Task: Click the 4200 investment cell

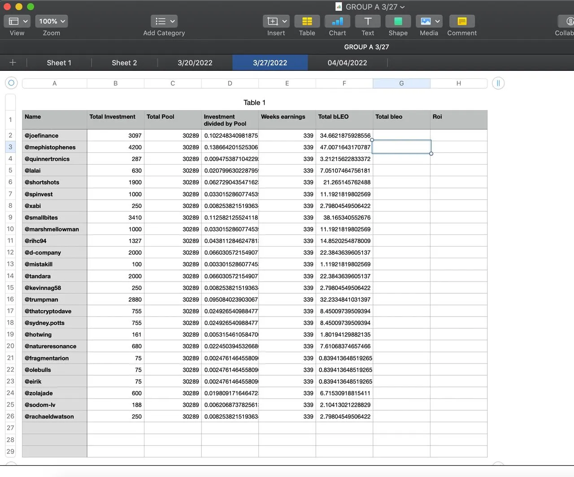Action: pos(116,147)
